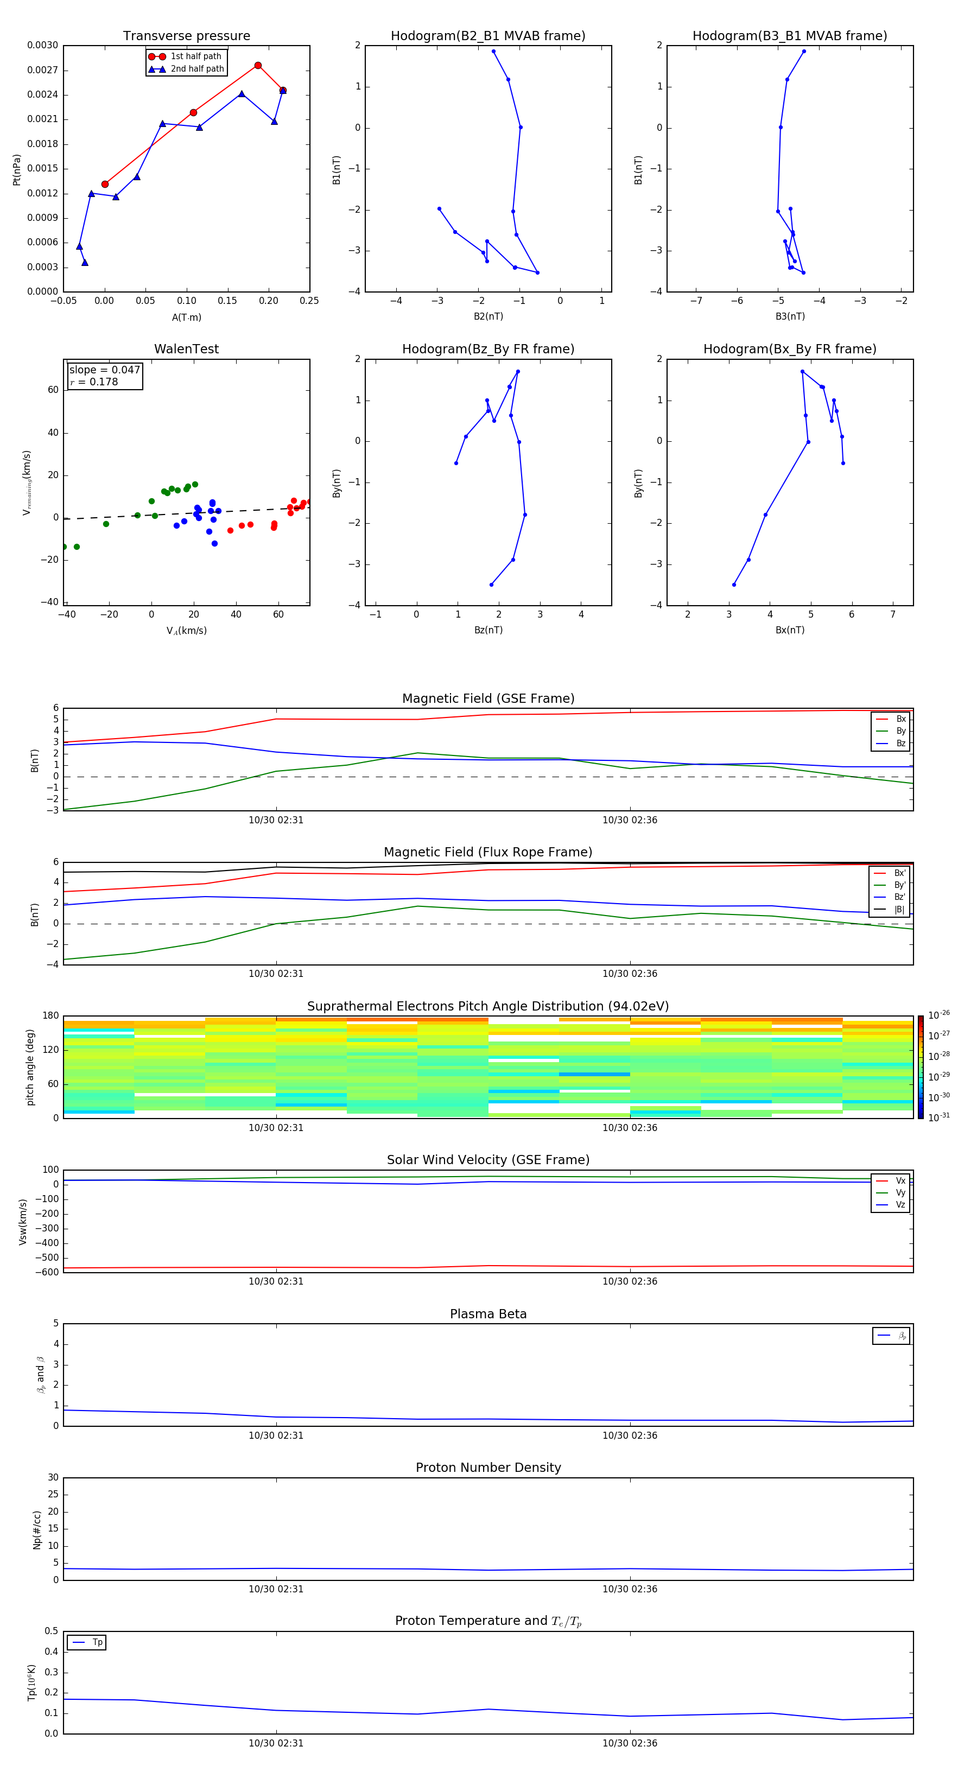This screenshot has height=1791, width=977.
Task: Click the 'Bz(nT)' hodogram axis label
Action: click(x=488, y=630)
